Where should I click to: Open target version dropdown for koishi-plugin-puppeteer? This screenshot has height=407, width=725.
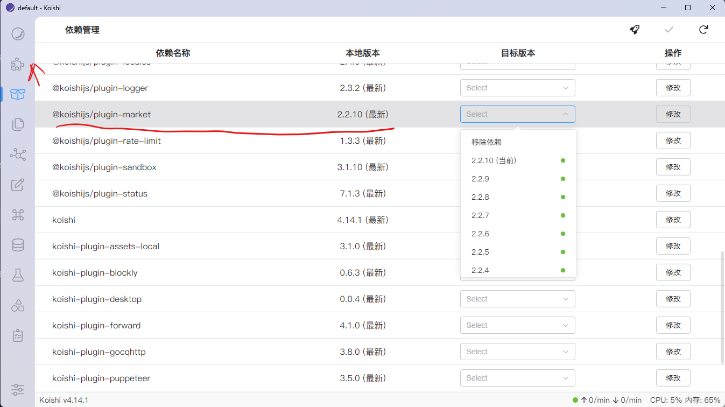[517, 378]
